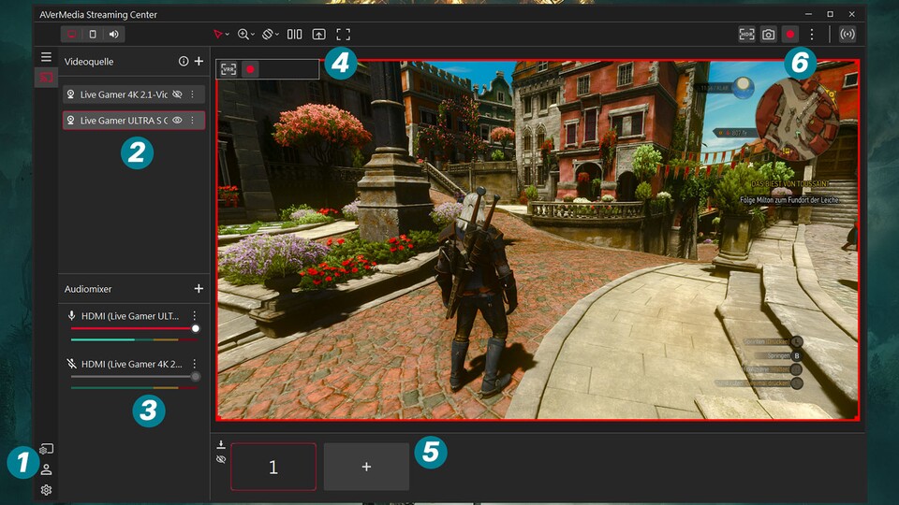This screenshot has height=505, width=899.
Task: Start recording with the top-right record button
Action: [x=790, y=35]
